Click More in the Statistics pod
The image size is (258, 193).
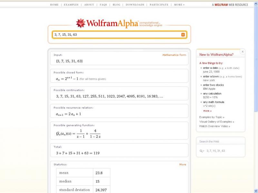point(183,164)
